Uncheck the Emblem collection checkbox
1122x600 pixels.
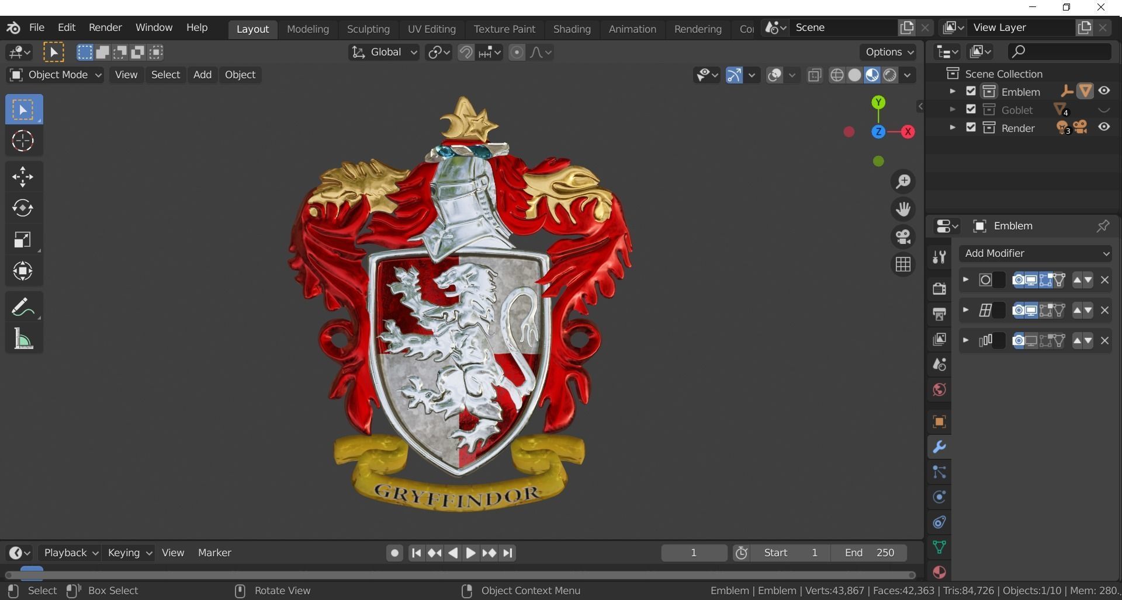coord(971,92)
